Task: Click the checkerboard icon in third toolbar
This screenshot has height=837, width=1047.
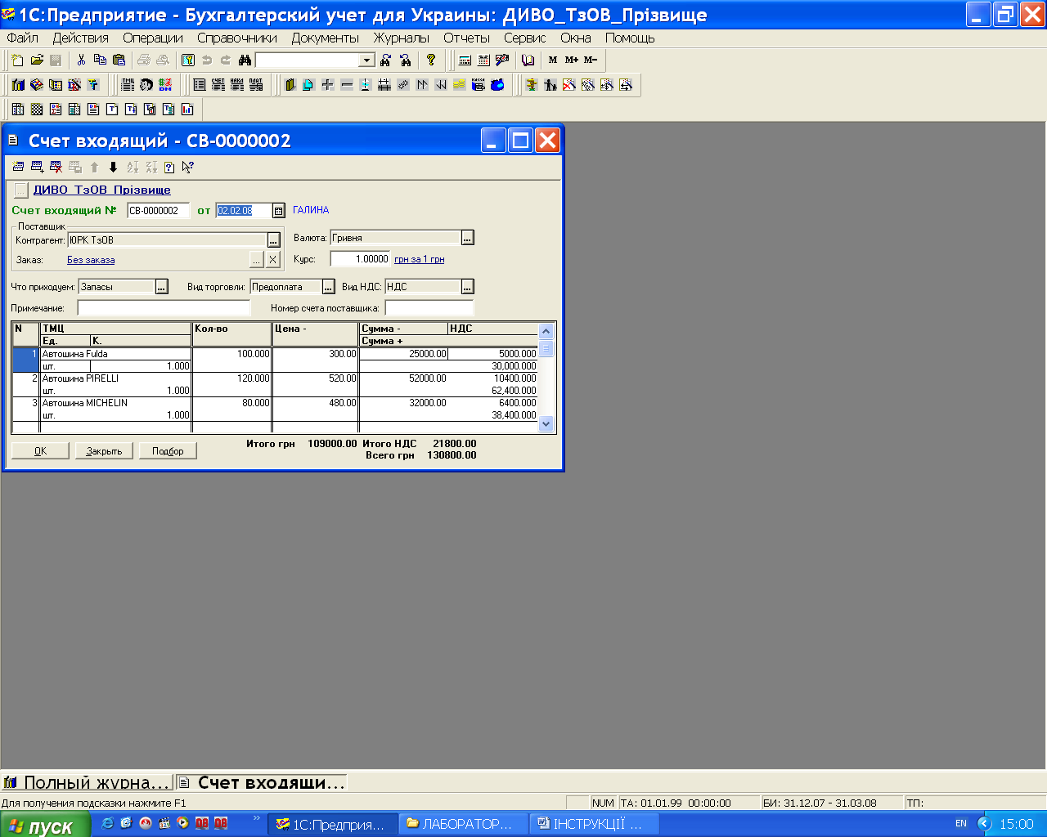Action: pos(37,109)
